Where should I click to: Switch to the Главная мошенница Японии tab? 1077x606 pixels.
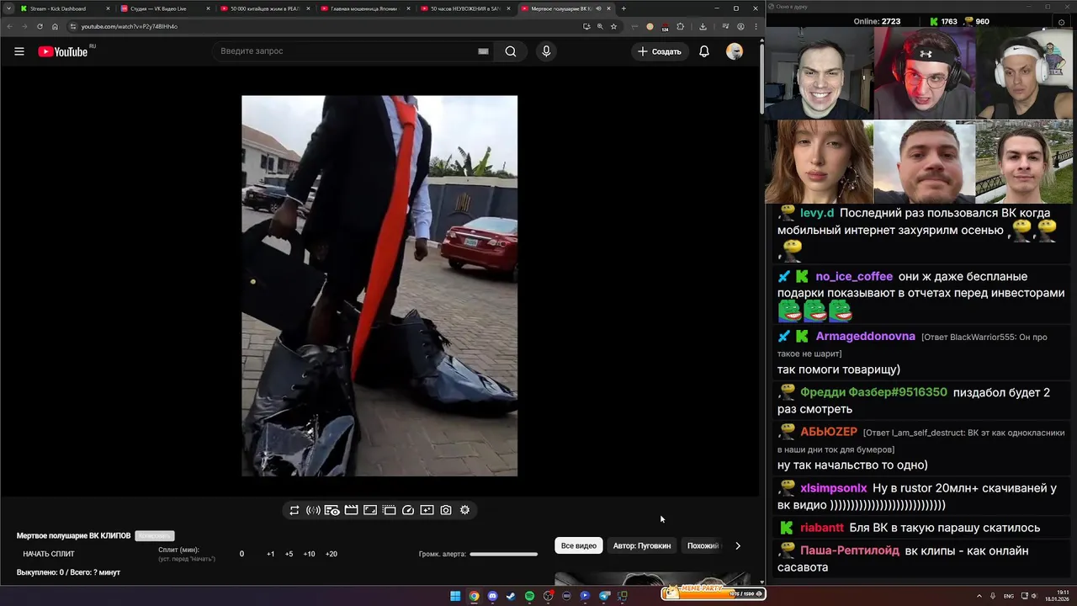364,8
